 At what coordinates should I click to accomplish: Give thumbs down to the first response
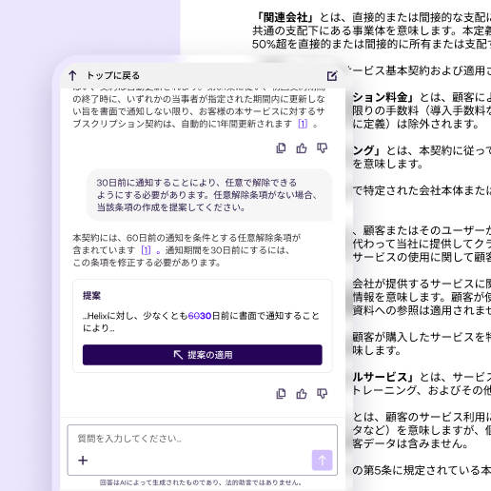[x=323, y=148]
